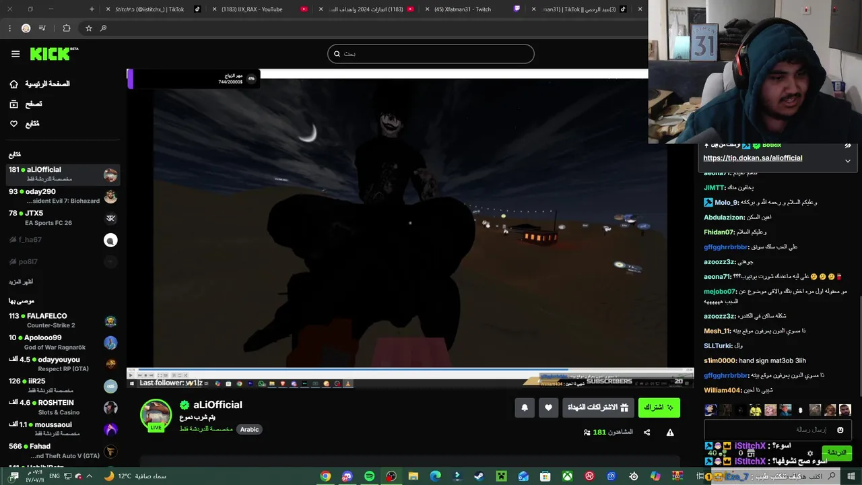Screen dimensions: 862x485
Task: Open chat settings gear icon
Action: [x=810, y=453]
